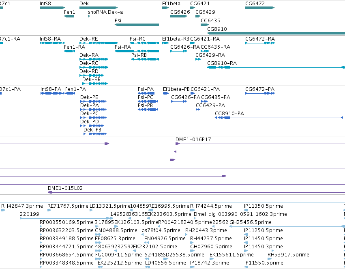
Task: Select the CG6429 gene glyph
Action: click(198, 16)
